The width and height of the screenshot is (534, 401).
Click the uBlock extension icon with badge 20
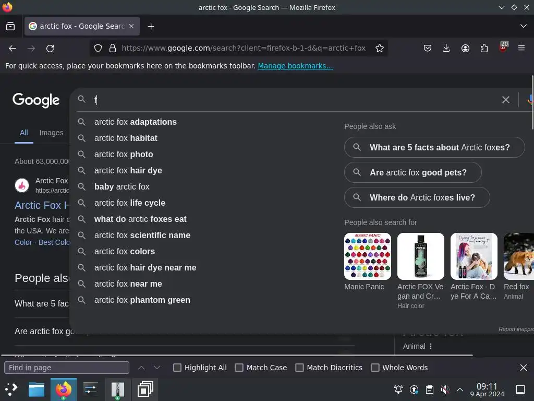click(503, 48)
